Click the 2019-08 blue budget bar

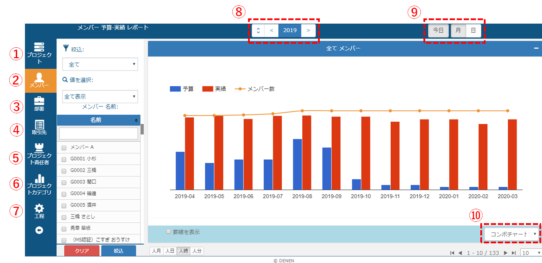[297, 164]
